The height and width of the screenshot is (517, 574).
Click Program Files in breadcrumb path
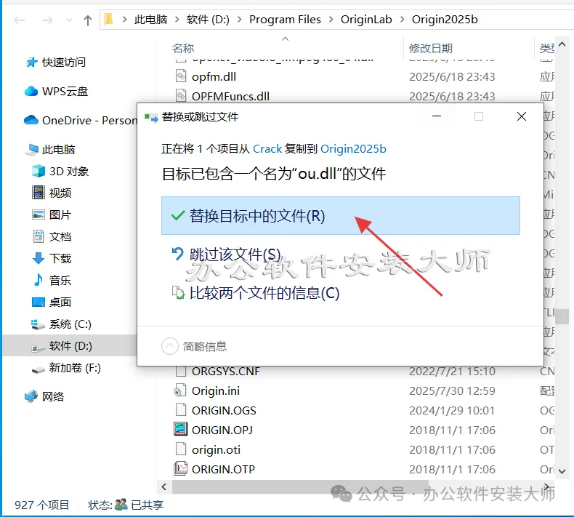285,20
